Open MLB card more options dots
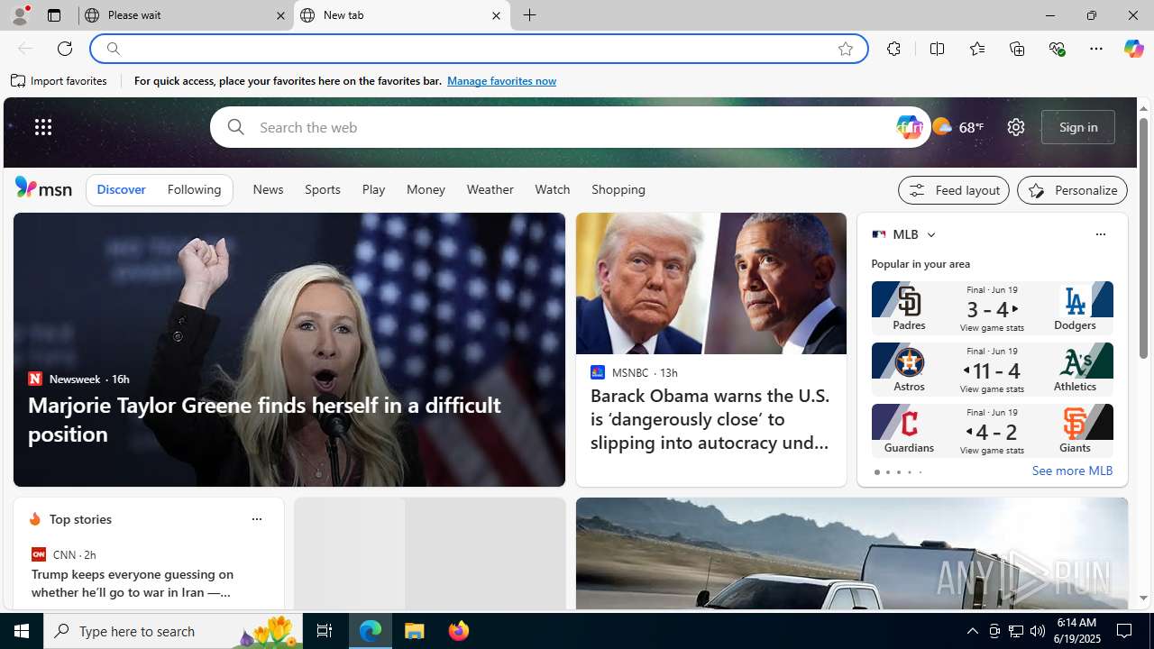The height and width of the screenshot is (649, 1154). pyautogui.click(x=1100, y=234)
